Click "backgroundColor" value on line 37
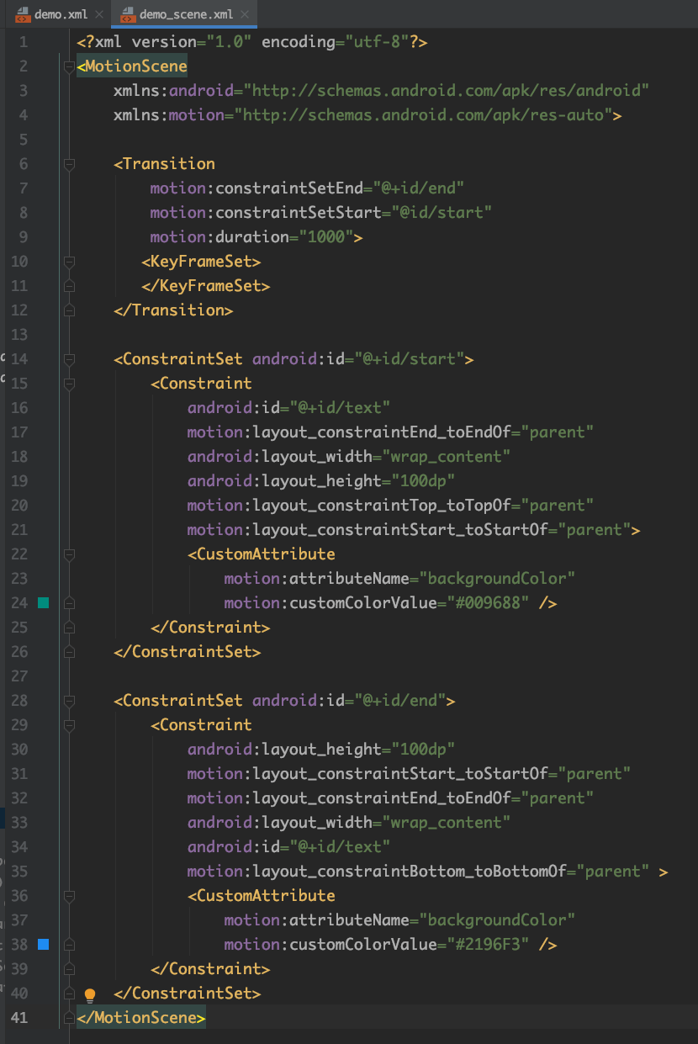Image resolution: width=698 pixels, height=1044 pixels. [497, 919]
